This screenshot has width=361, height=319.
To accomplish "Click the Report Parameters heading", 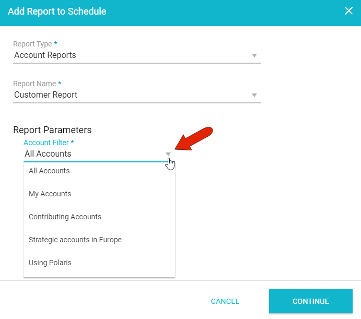I will tap(52, 130).
